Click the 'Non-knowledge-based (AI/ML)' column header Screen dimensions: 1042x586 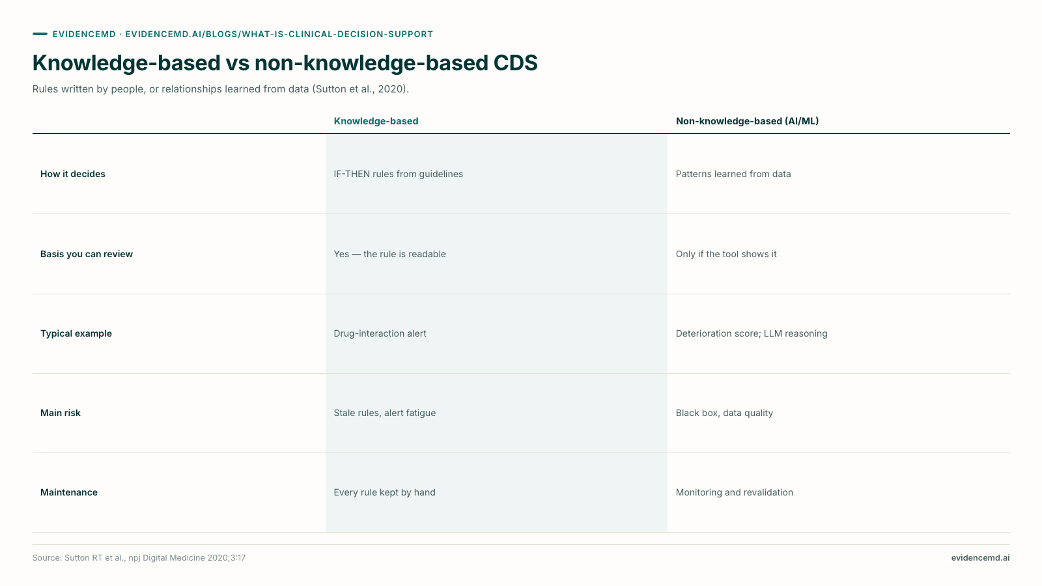point(747,121)
